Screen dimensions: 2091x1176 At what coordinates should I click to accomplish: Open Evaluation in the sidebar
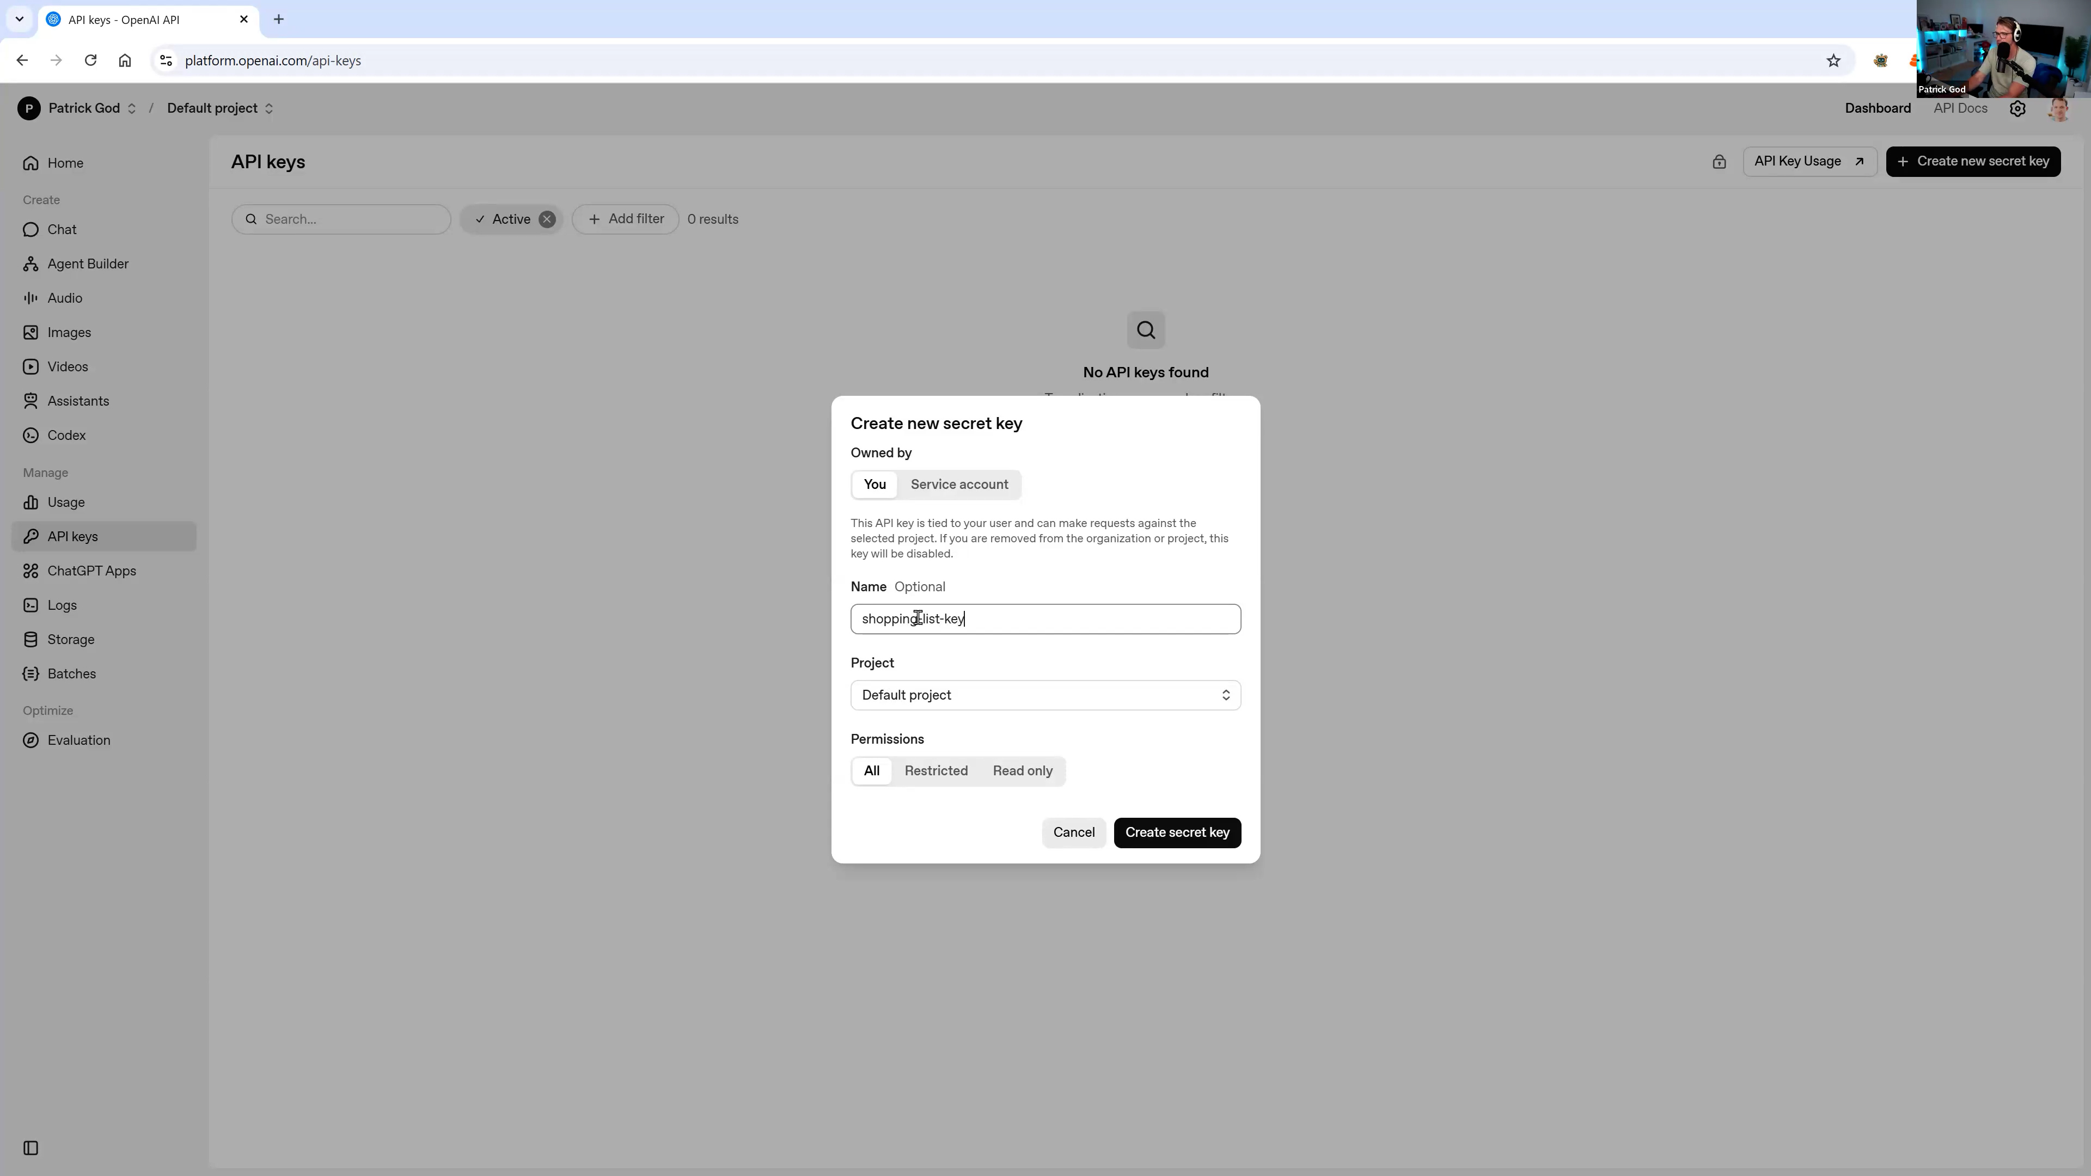point(104,740)
